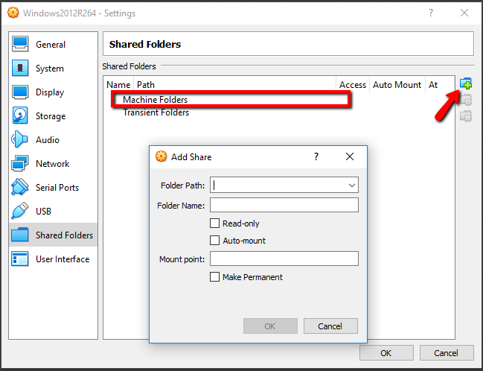Switch to the User Interface section
This screenshot has height=371, width=483.
(62, 259)
